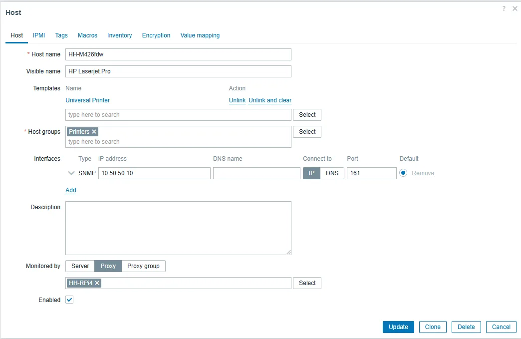Open the Universal Printer template link
Screen dimensions: 521x339
coord(88,100)
